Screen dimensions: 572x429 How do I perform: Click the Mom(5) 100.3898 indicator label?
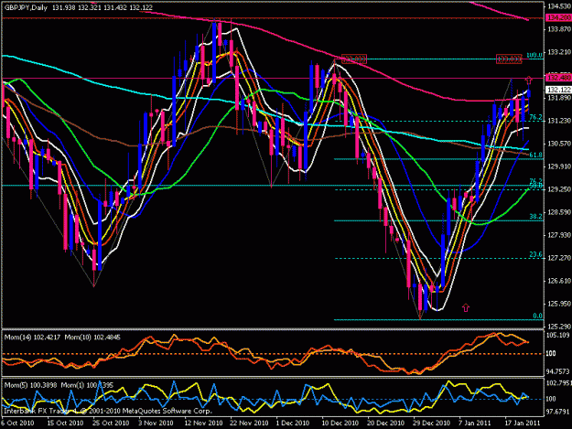[x=30, y=385]
